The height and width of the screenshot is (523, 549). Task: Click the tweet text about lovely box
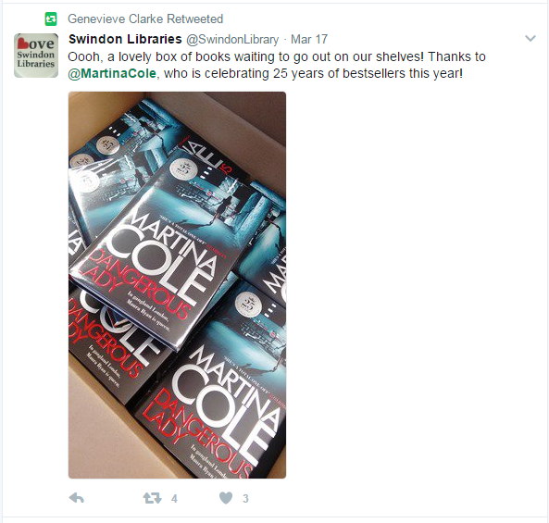click(x=277, y=65)
